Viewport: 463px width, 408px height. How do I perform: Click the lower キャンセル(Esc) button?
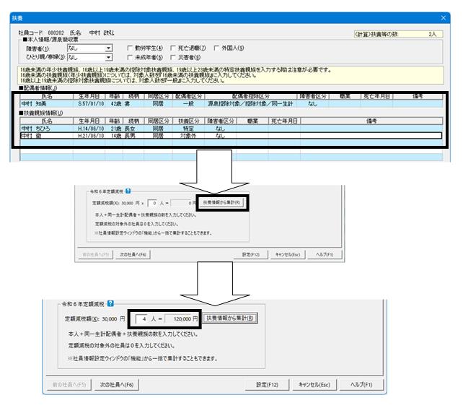pos(314,385)
